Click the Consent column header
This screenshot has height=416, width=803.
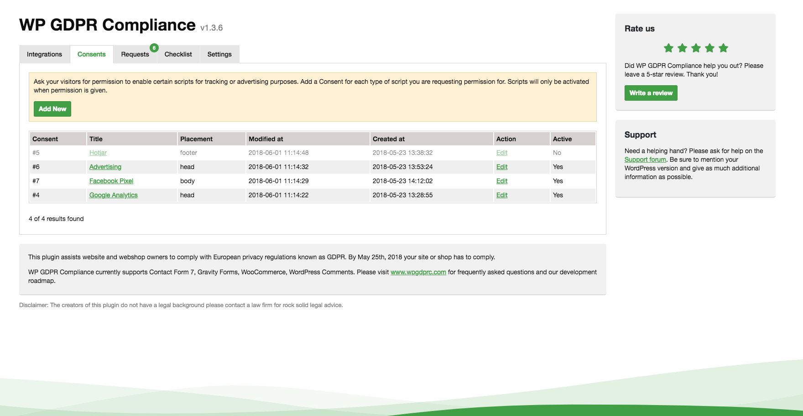coord(58,139)
